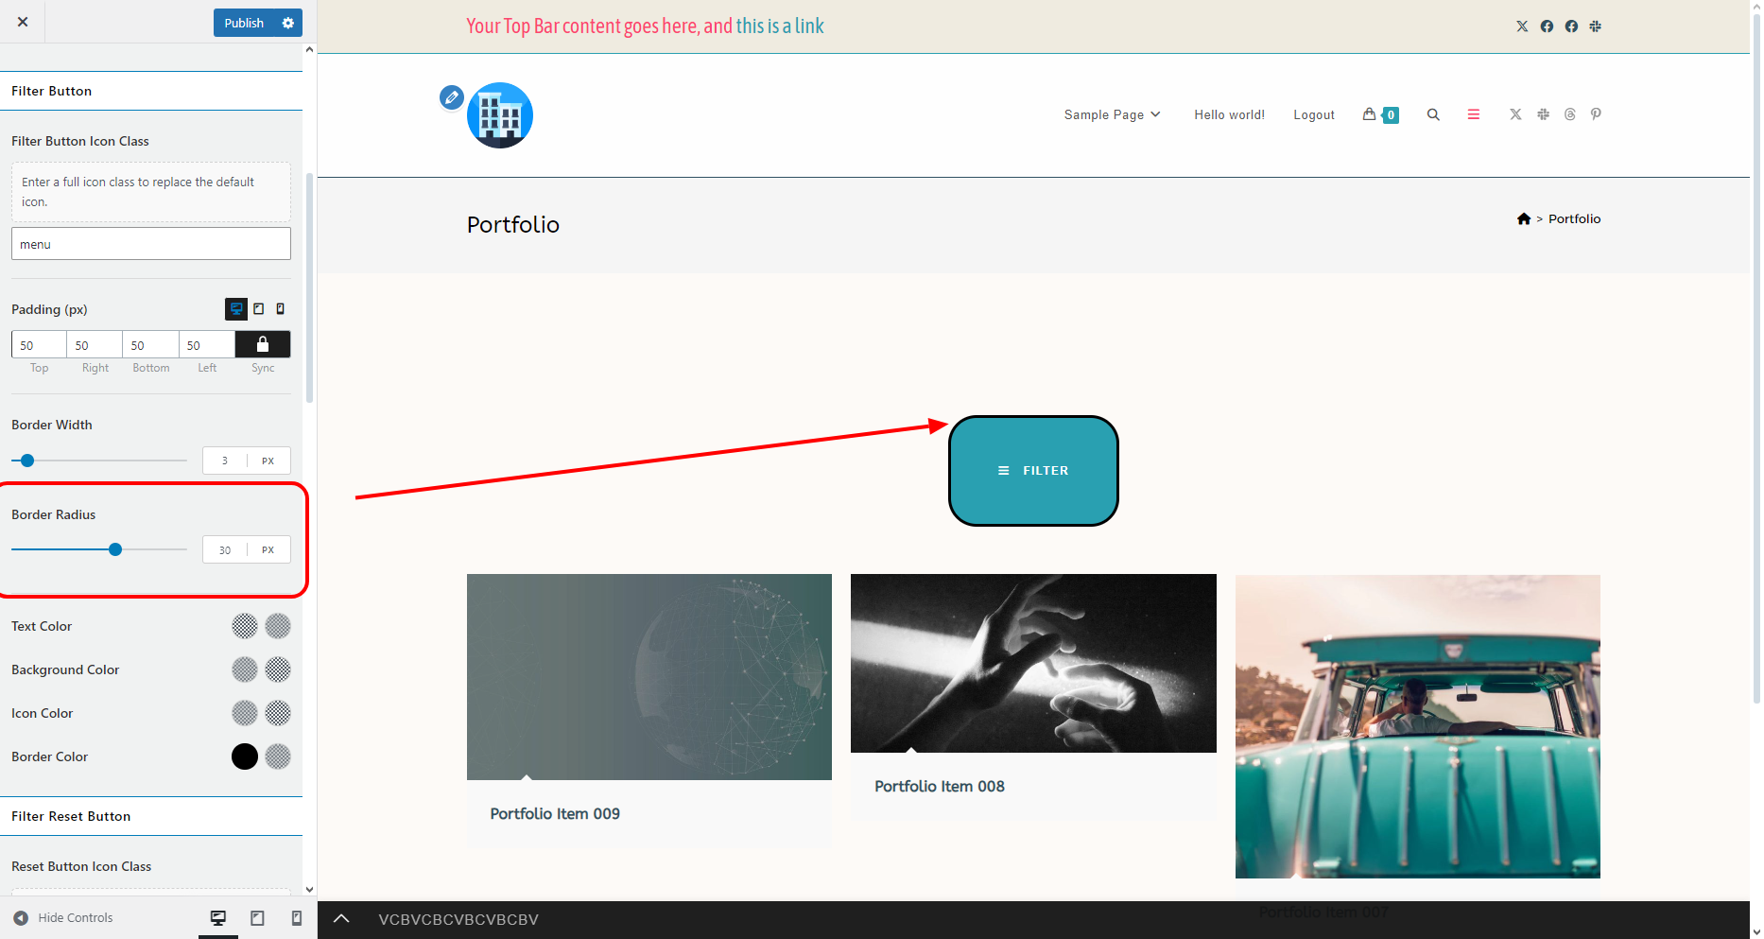Viewport: 1764px width, 939px height.
Task: Click the Border Radius slider handle
Action: coord(115,549)
